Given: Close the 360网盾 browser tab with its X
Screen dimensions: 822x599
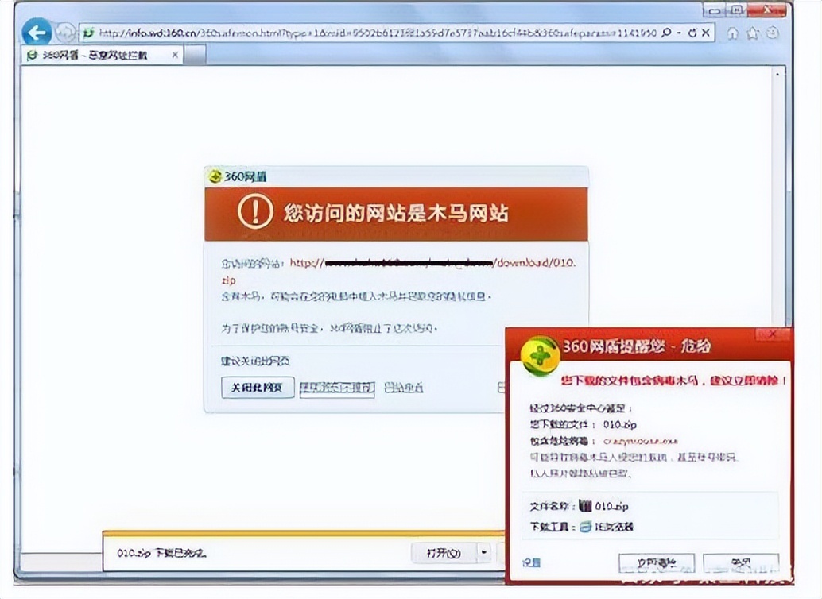Looking at the screenshot, I should (x=174, y=56).
